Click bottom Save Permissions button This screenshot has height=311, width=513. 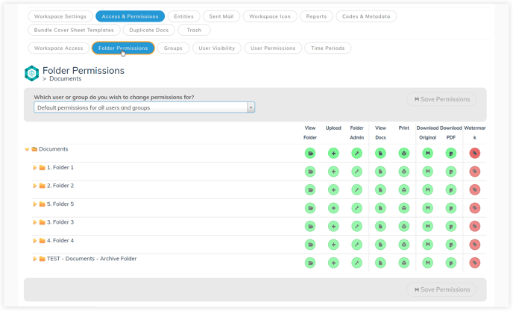(441, 289)
